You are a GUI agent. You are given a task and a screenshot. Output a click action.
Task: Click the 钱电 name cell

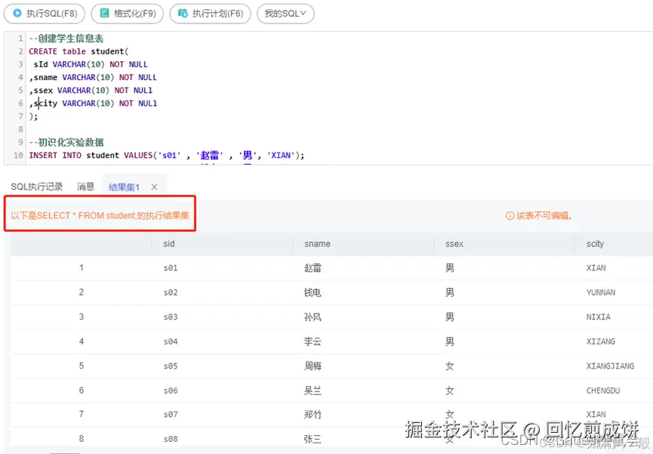(313, 292)
